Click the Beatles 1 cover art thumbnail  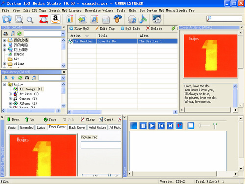pyautogui.click(x=210, y=56)
